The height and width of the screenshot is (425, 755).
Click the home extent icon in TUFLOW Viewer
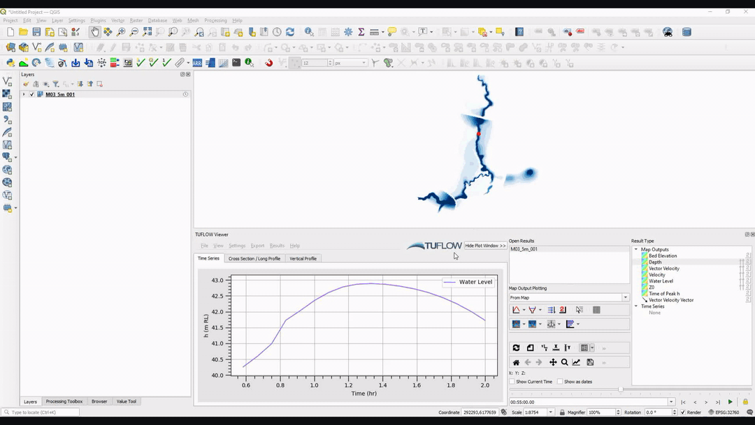click(x=517, y=362)
